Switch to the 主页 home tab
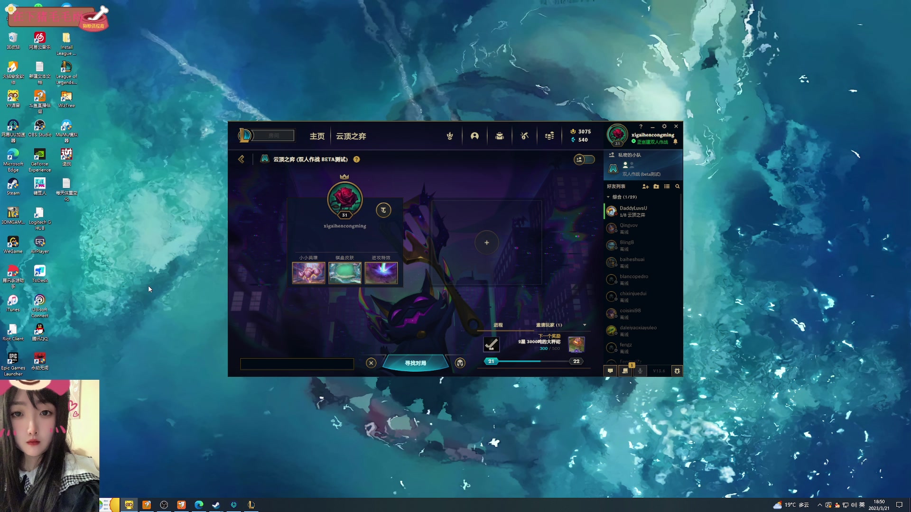911x512 pixels. point(317,136)
